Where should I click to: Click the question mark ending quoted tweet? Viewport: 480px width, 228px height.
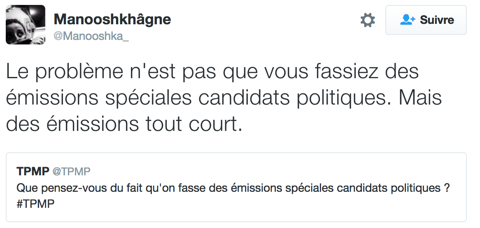pyautogui.click(x=446, y=188)
